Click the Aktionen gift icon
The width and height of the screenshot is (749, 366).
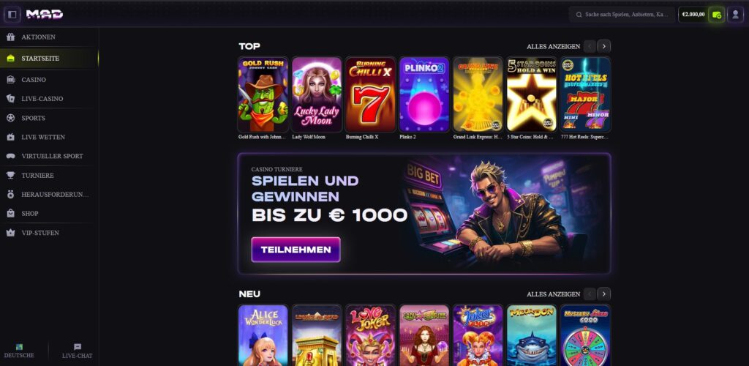[x=10, y=37]
